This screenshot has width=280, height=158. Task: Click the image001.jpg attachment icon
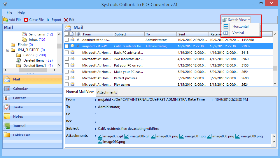pyautogui.click(x=182, y=136)
